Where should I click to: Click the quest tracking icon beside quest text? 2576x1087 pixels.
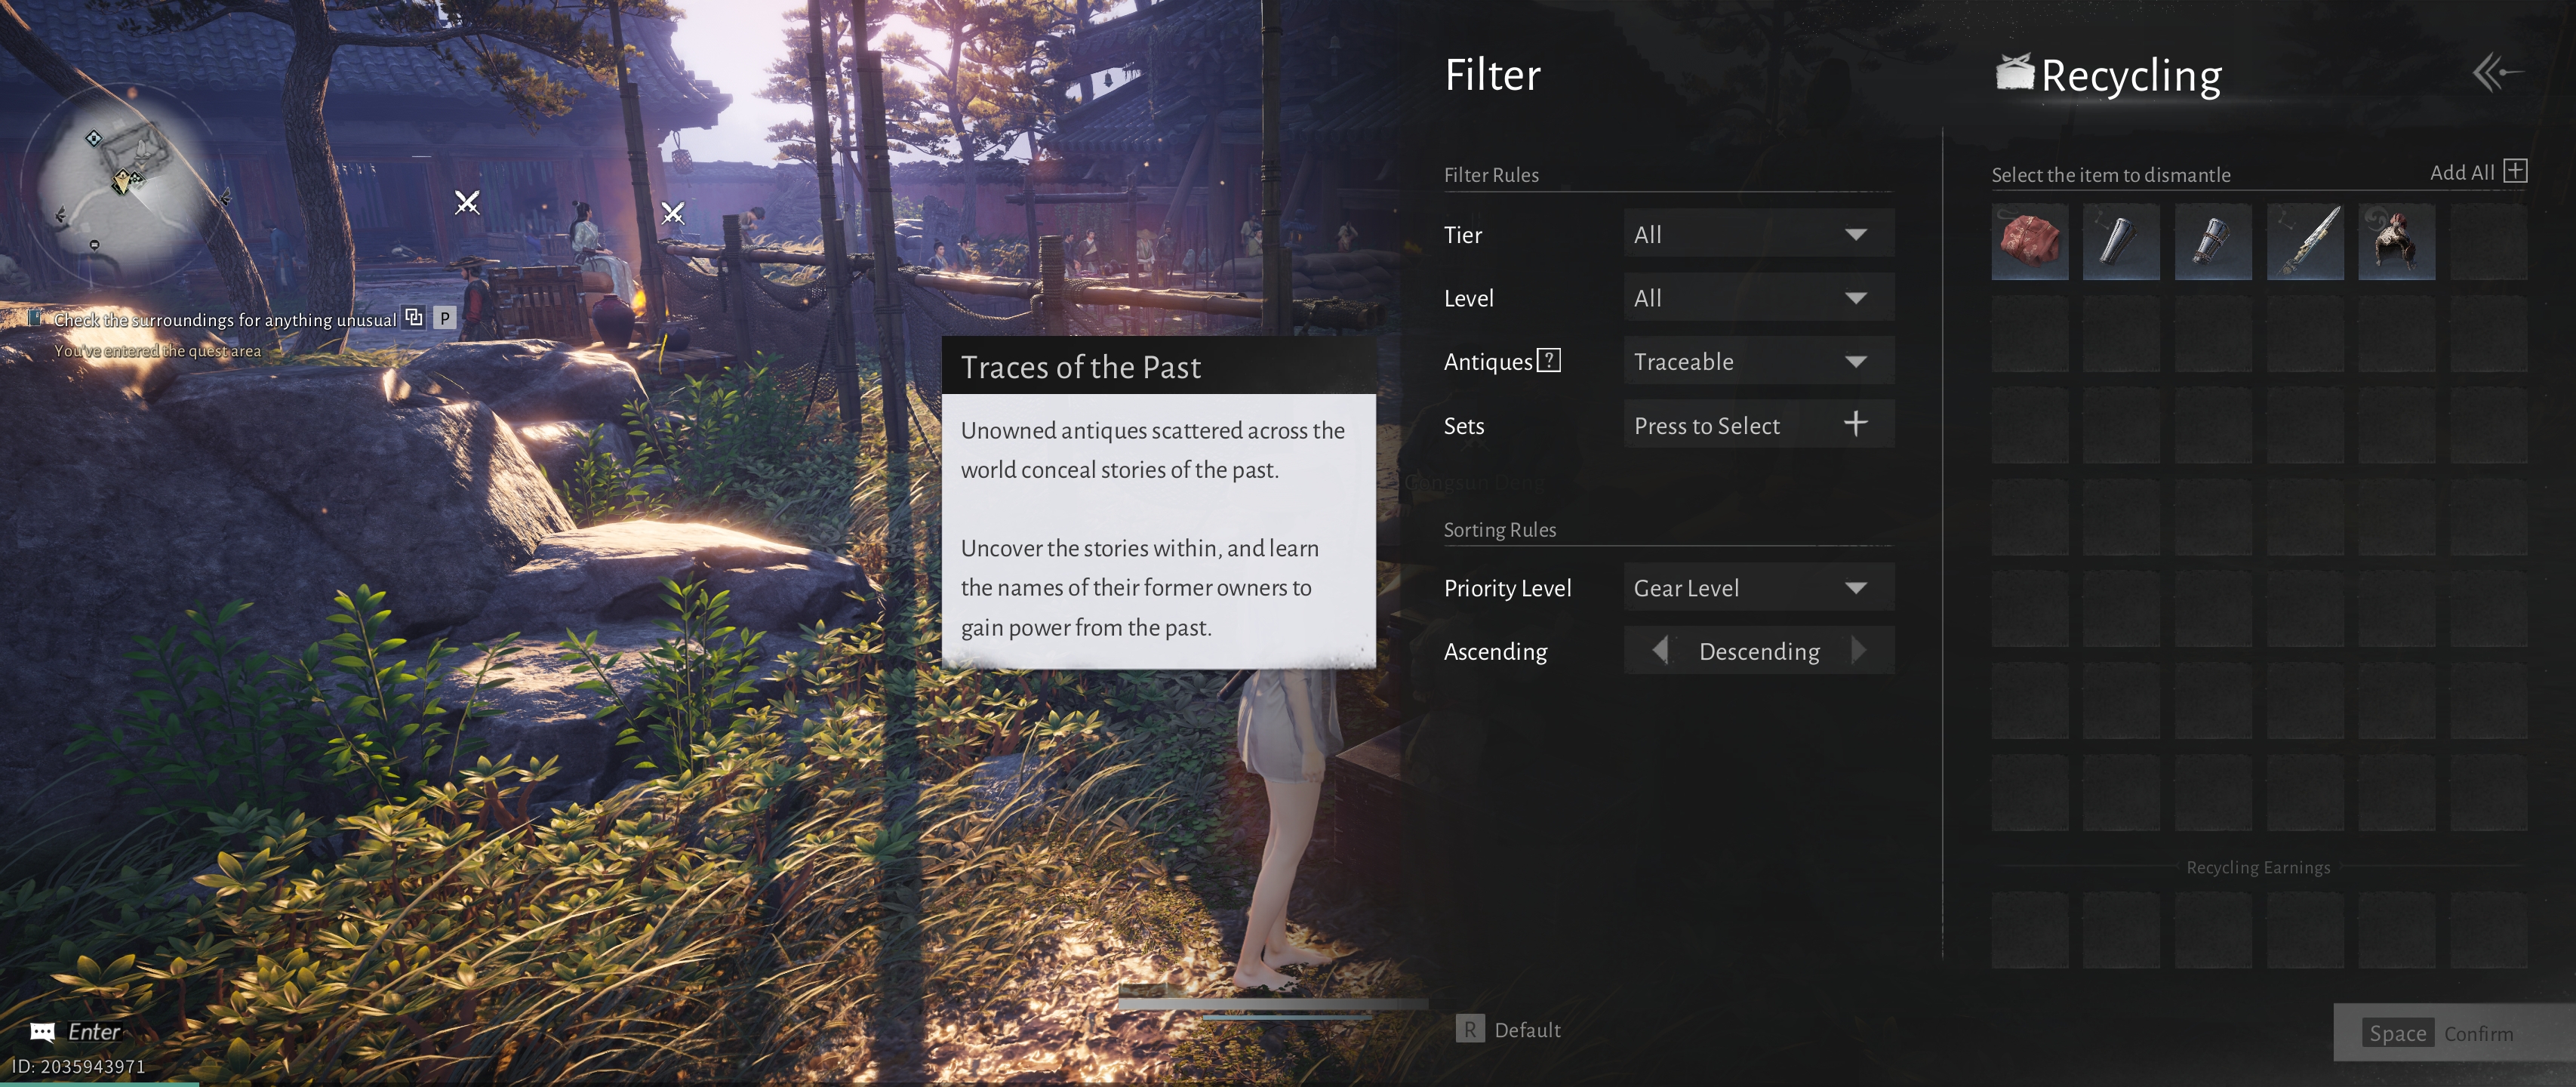414,318
